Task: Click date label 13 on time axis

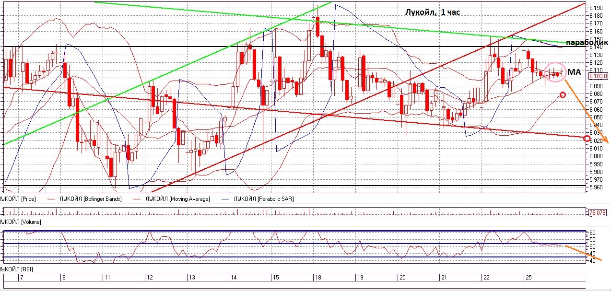Action: pyautogui.click(x=191, y=278)
